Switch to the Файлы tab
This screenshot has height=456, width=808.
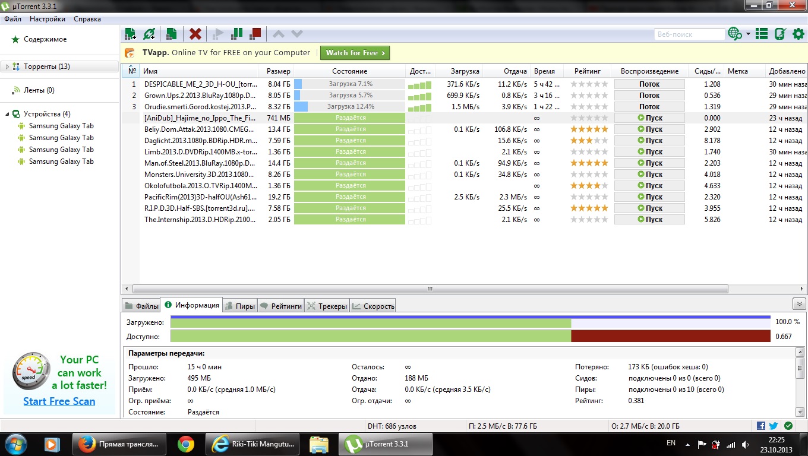tap(141, 306)
